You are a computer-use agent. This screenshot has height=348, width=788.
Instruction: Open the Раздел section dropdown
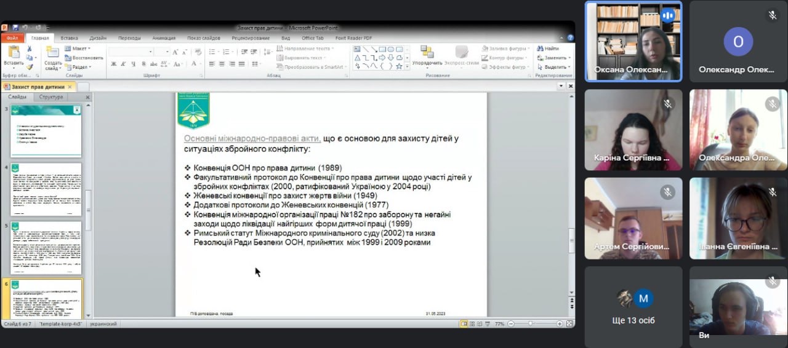pyautogui.click(x=78, y=67)
